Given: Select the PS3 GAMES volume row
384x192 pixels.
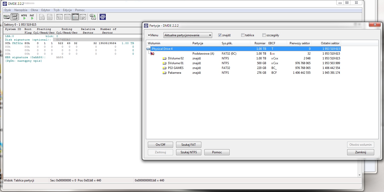Looking at the screenshot, I should point(243,68).
